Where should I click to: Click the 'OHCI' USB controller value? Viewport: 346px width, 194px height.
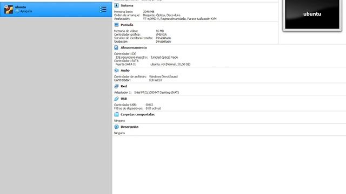[149, 105]
